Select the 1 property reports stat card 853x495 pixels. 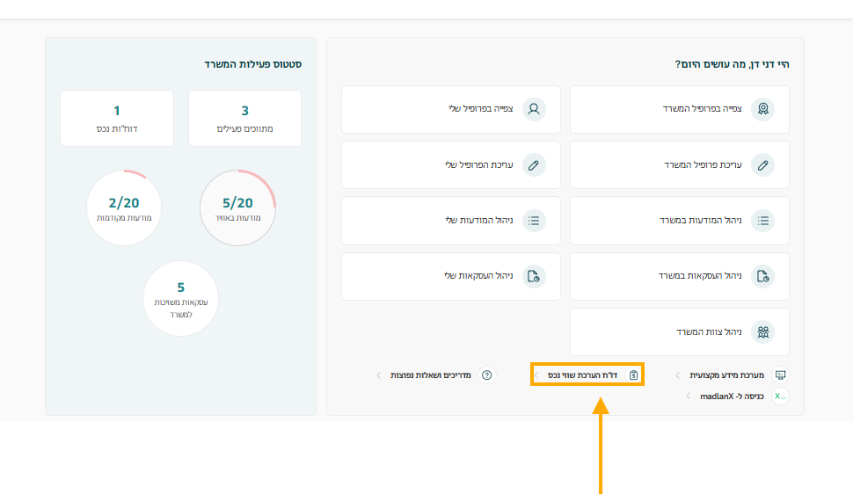click(x=116, y=118)
